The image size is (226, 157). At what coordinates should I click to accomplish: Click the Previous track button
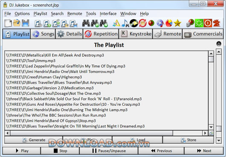161,151
